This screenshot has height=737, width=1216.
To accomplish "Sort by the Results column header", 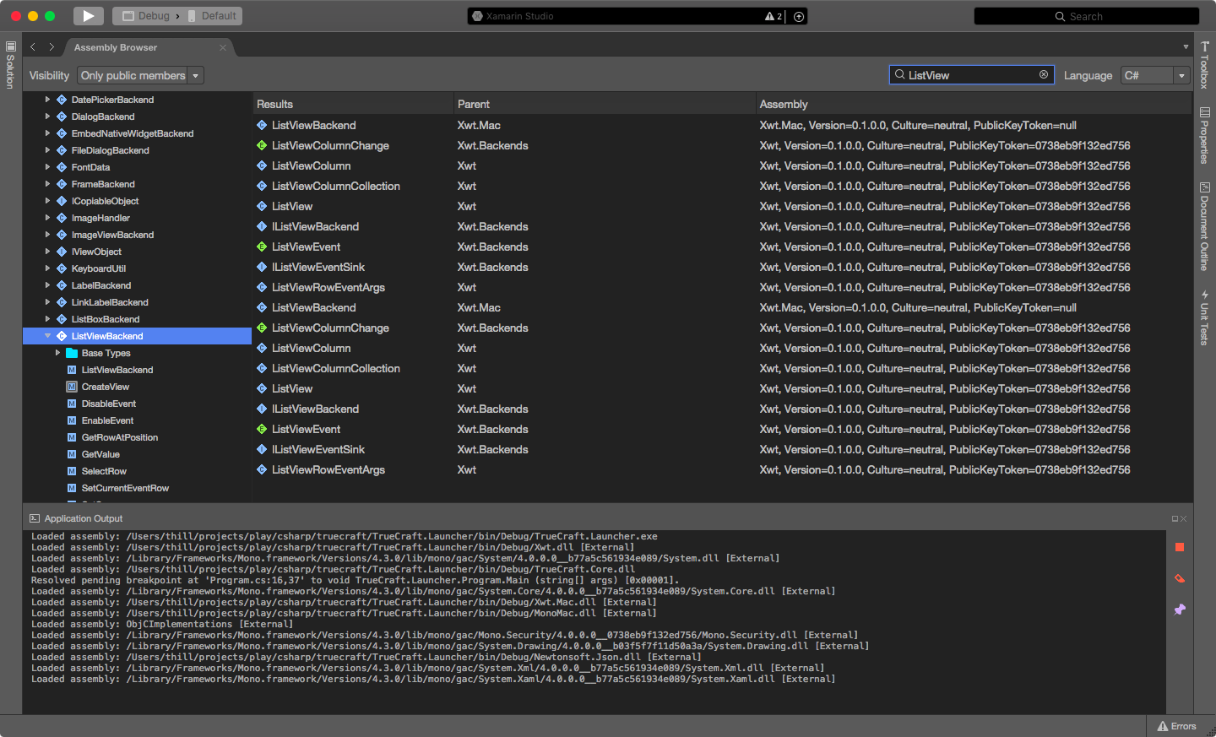I will point(353,104).
